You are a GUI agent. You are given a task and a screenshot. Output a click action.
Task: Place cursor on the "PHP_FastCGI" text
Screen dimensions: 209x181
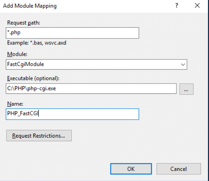tap(23, 113)
